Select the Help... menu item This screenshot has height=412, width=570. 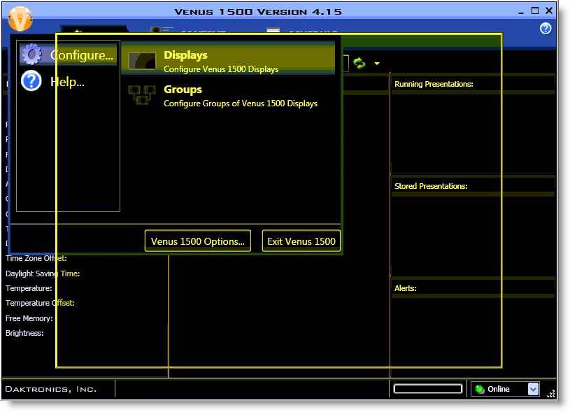click(x=67, y=82)
